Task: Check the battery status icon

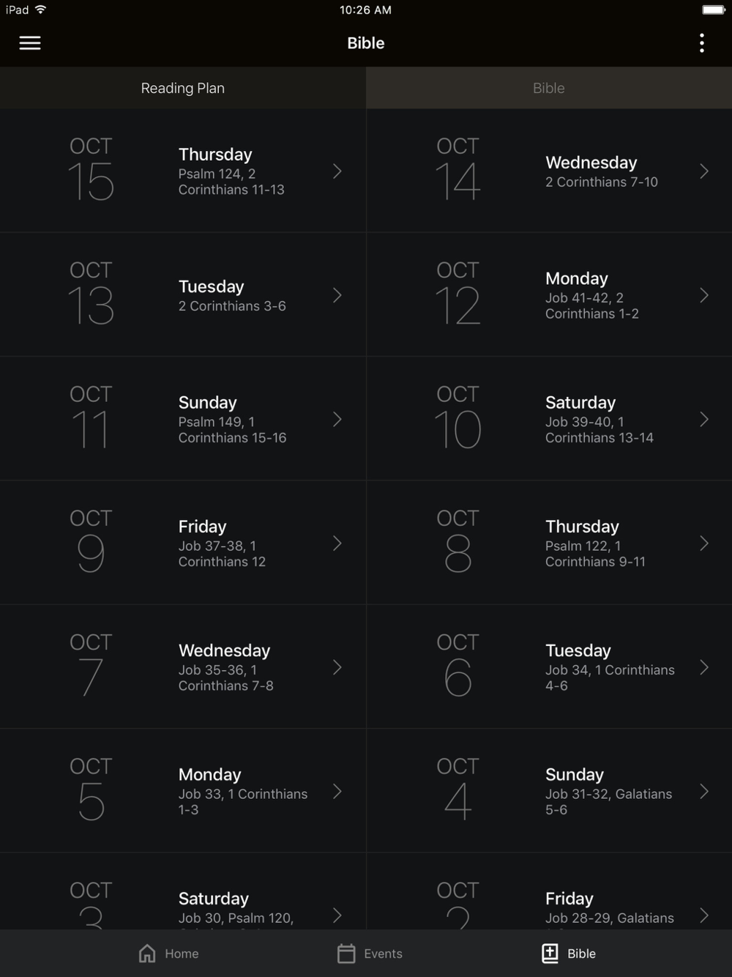Action: pos(713,10)
